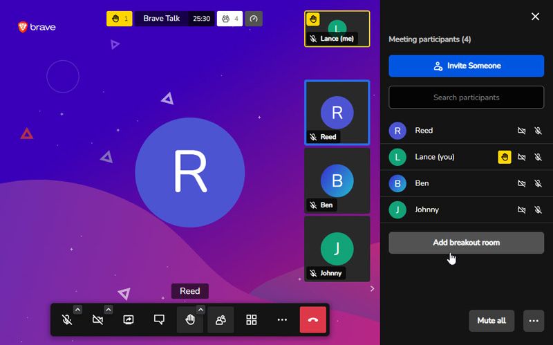Click the performance speedometer icon at top
The width and height of the screenshot is (553, 345).
pyautogui.click(x=254, y=19)
